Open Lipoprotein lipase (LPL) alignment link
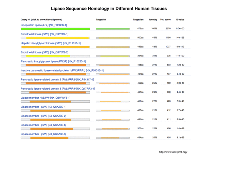Viewport: 233px width, 186px height. coord(44,25)
